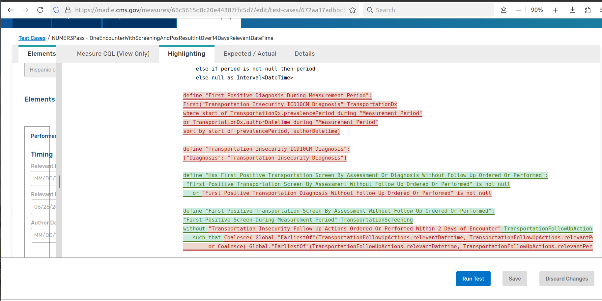Viewport: 602px width, 301px height.
Task: Click the tracking protection shield icon
Action: click(x=56, y=10)
